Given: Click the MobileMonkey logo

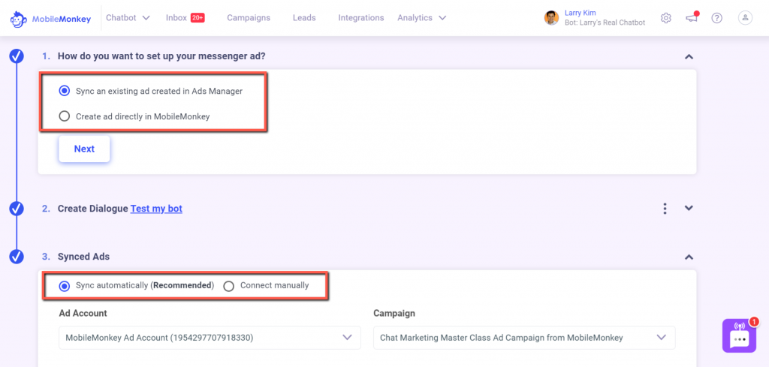Looking at the screenshot, I should click(50, 19).
